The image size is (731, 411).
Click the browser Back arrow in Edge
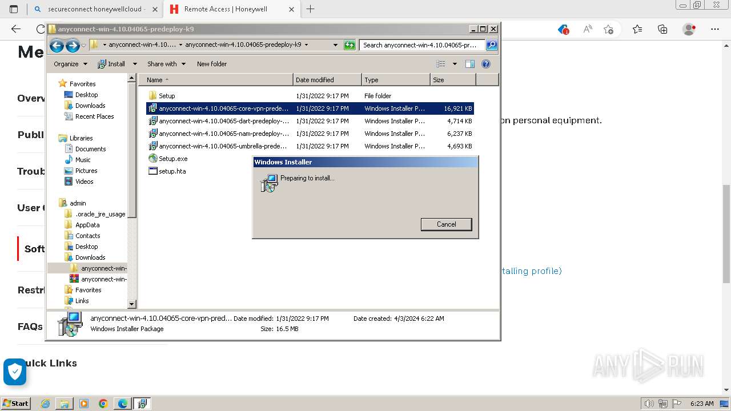click(16, 29)
